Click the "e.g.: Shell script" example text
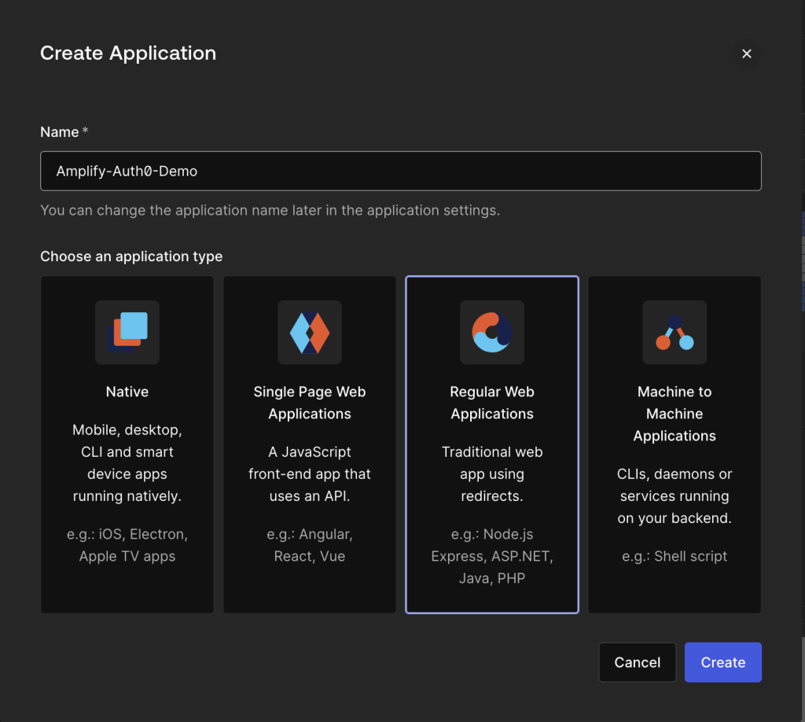The width and height of the screenshot is (805, 722). (675, 556)
